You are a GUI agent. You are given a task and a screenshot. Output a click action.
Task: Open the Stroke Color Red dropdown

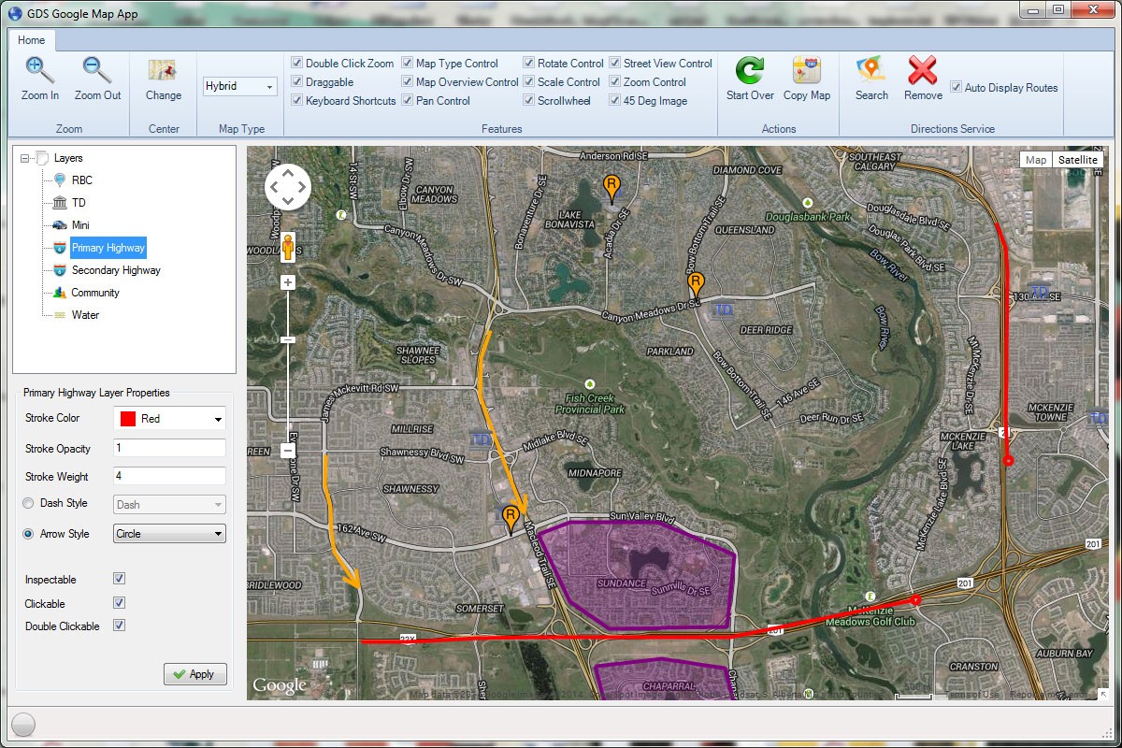click(x=169, y=419)
